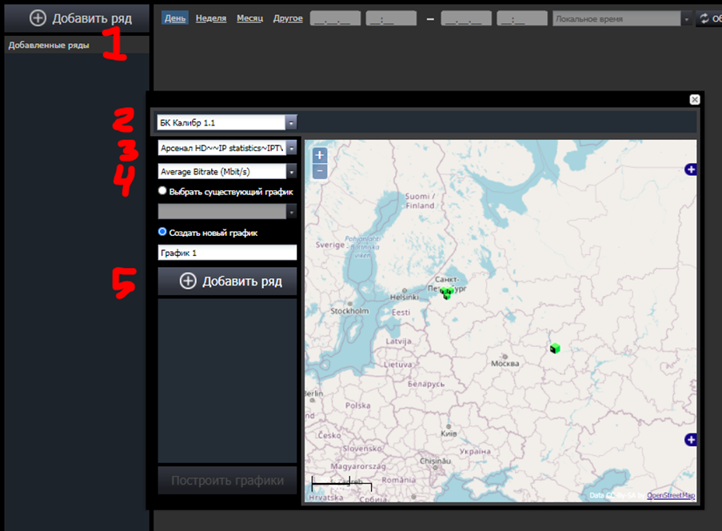Click the green probe marker near Санкт-Петербург
The width and height of the screenshot is (722, 531).
click(x=447, y=293)
